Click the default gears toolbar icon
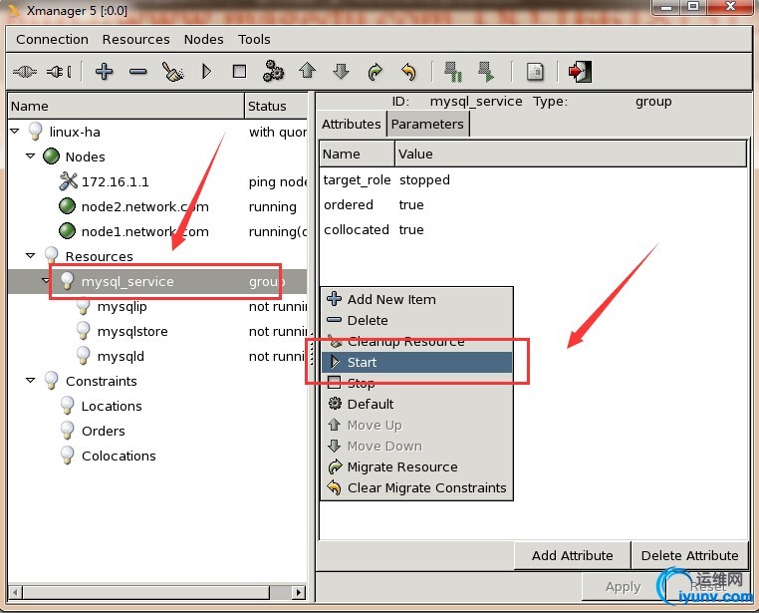This screenshot has height=613, width=759. (x=274, y=71)
